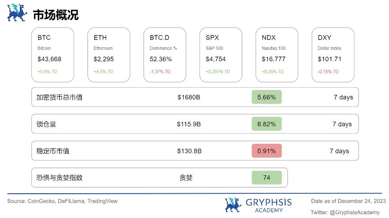Click the green 8.82% change badge
This screenshot has height=218, width=389.
coord(266,124)
